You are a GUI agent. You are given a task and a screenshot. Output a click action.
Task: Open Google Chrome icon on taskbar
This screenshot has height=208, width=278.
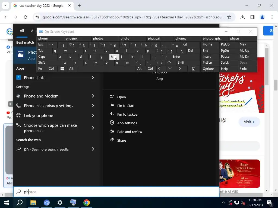87,203
